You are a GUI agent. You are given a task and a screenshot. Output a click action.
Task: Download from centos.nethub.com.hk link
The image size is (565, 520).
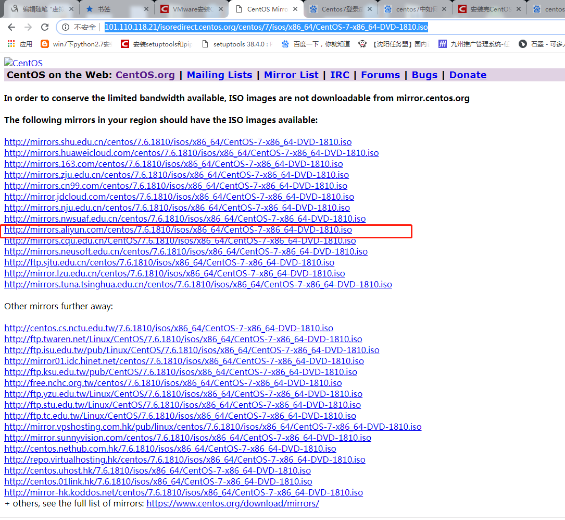point(170,449)
